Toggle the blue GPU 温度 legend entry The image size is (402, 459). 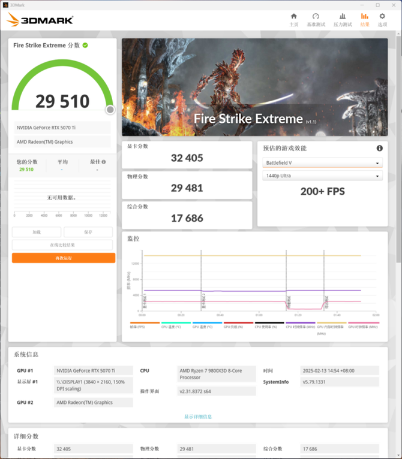[207, 325]
